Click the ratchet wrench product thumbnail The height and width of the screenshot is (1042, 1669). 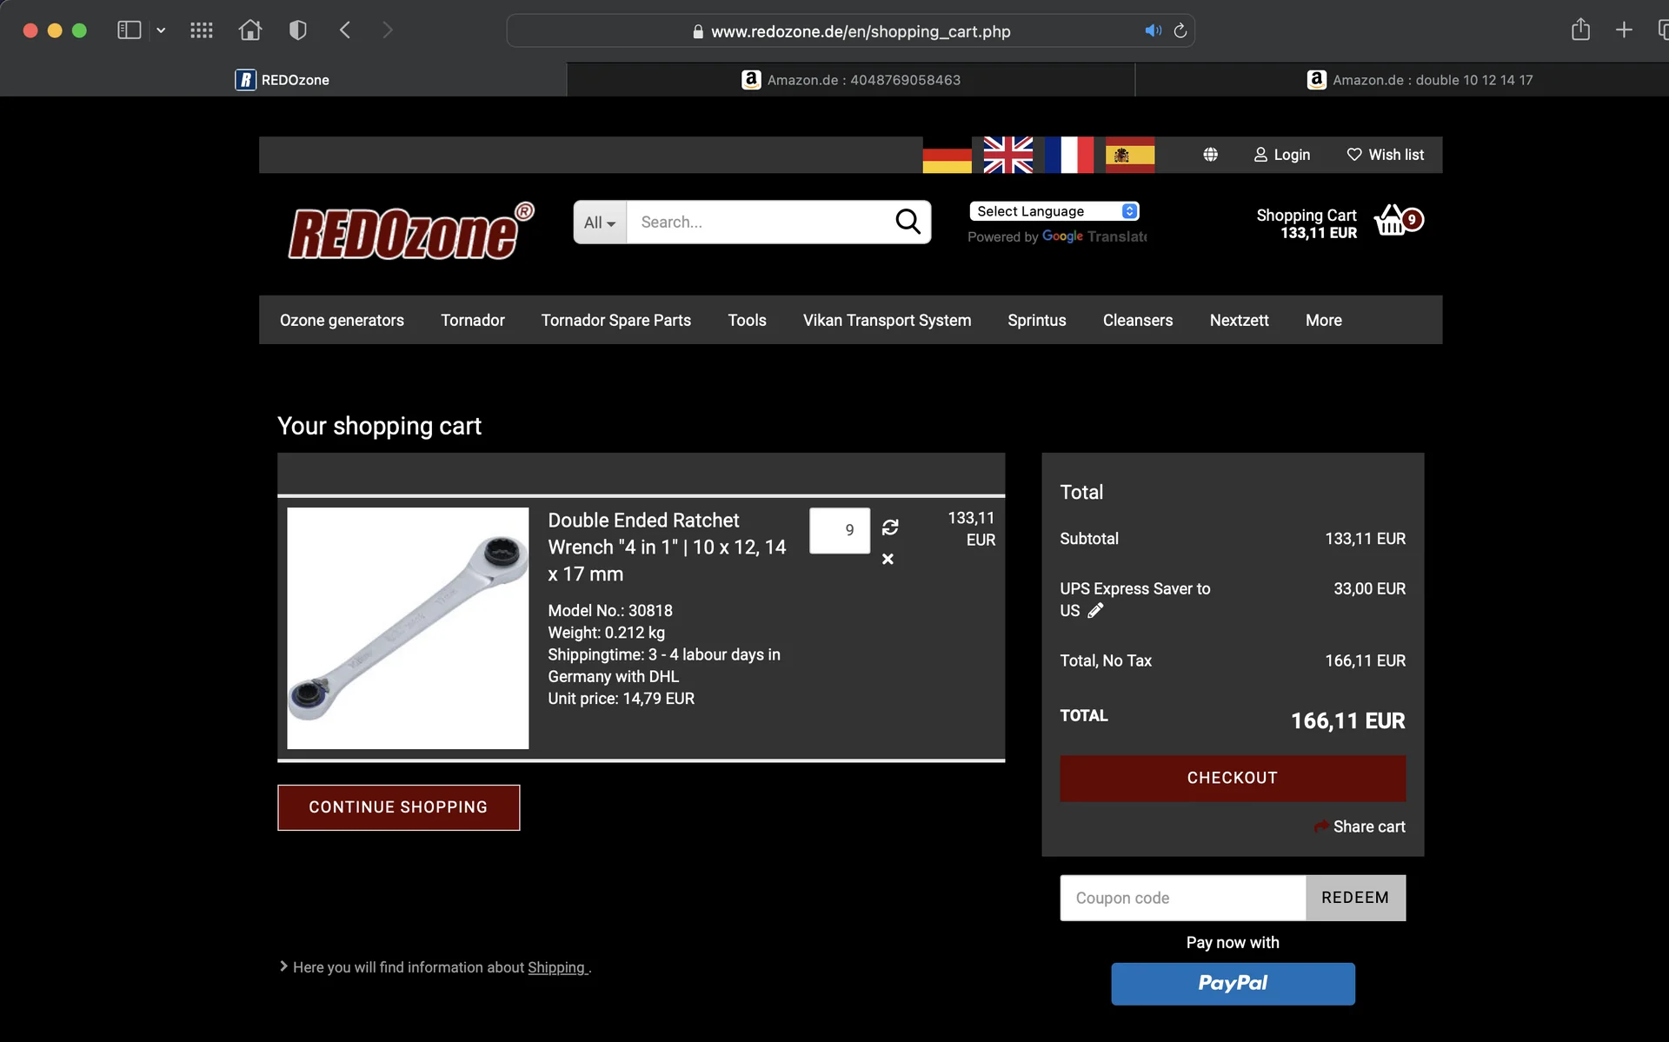coord(408,628)
